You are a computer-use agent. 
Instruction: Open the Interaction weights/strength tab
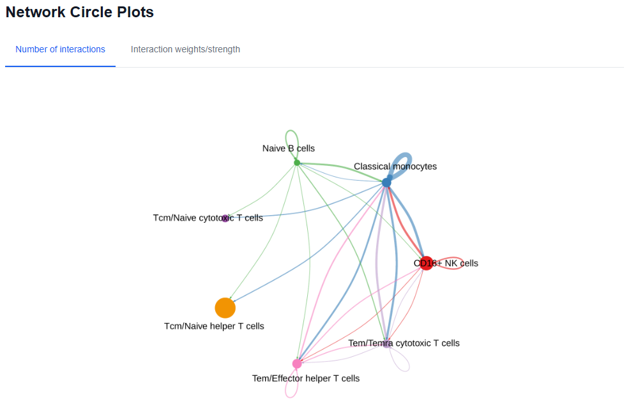click(x=185, y=49)
